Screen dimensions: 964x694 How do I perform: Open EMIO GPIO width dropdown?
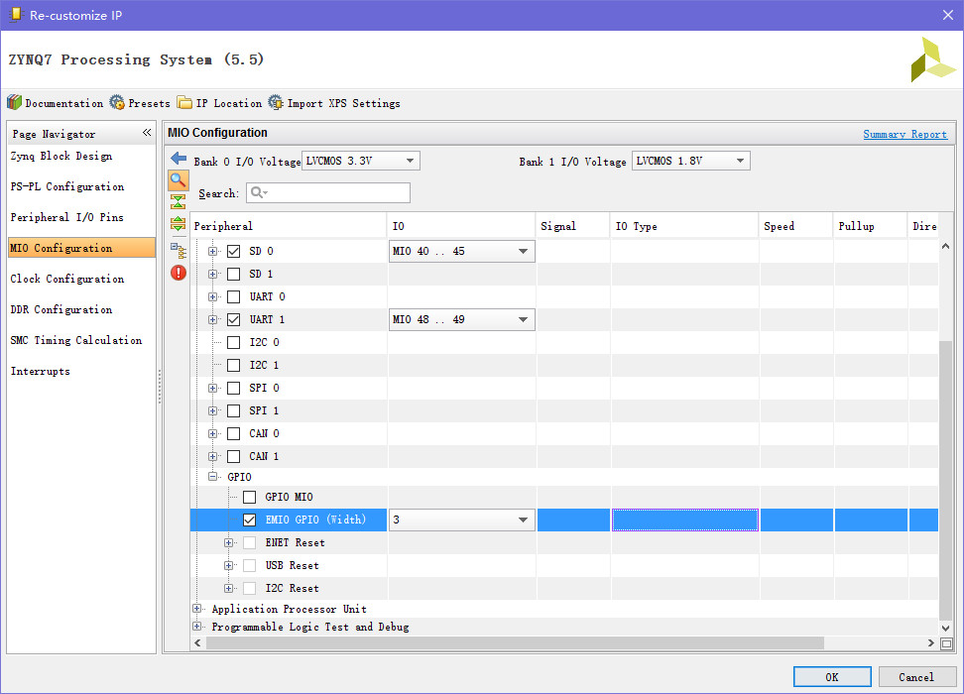[461, 520]
